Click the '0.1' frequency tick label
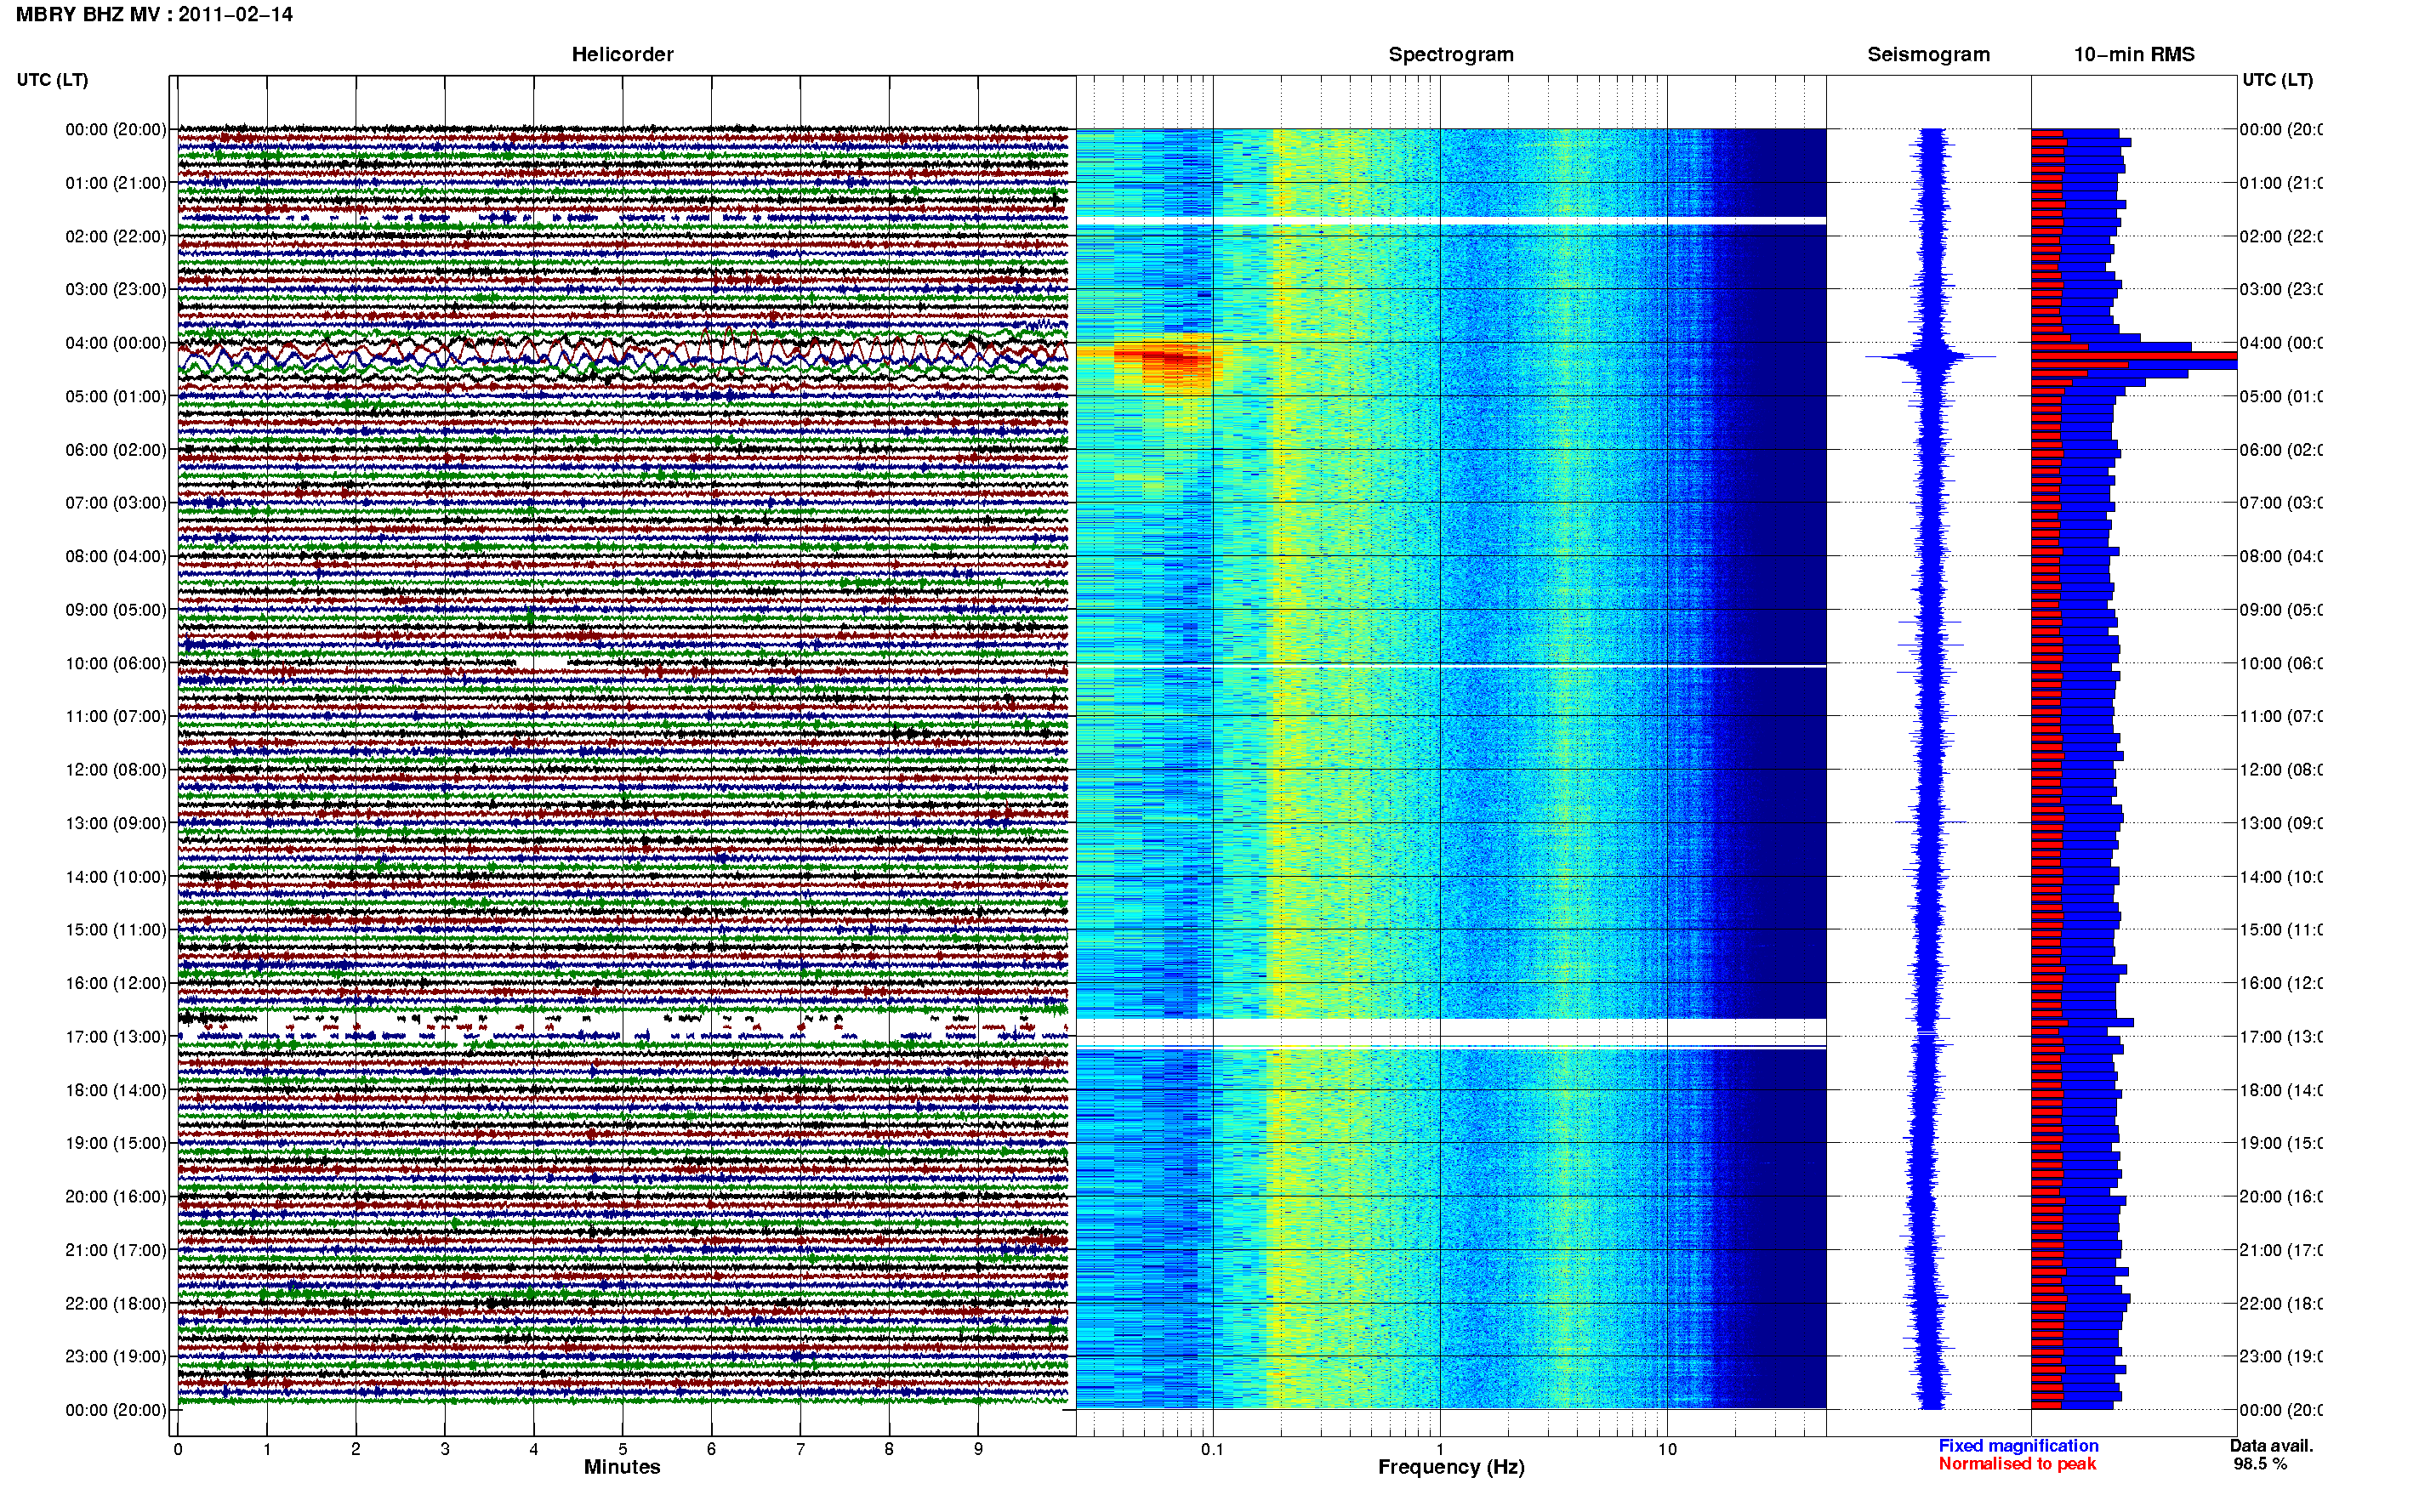2419x1512 pixels. click(x=1212, y=1449)
